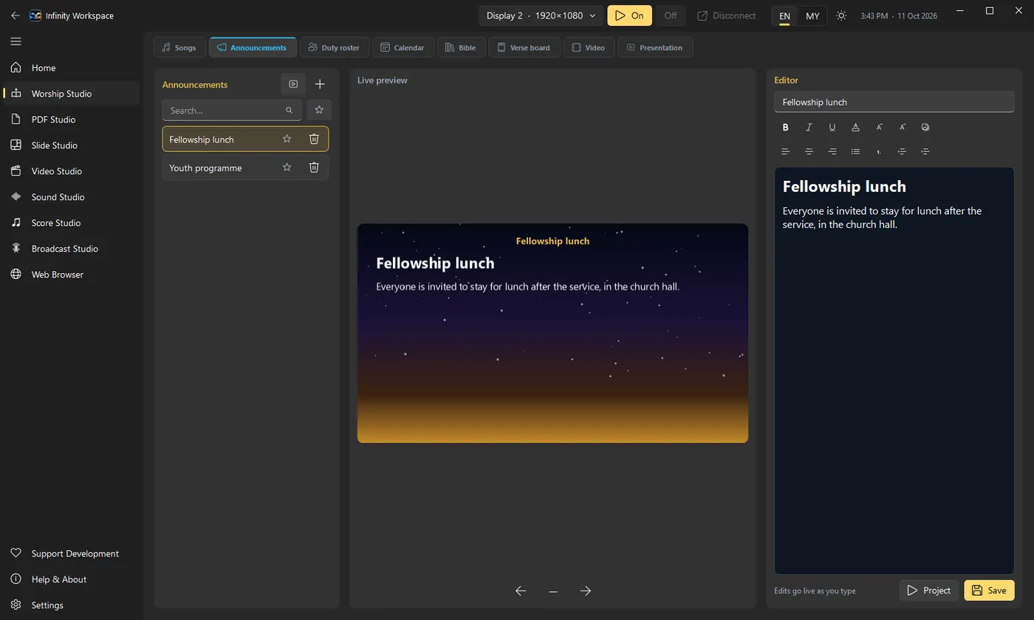
Task: Click the slideshow play icon beside Announcements heading
Action: pyautogui.click(x=293, y=84)
